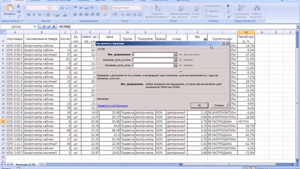Click the horizontal scrollbar thumb
This screenshot has height=169, width=300.
(x=229, y=165)
